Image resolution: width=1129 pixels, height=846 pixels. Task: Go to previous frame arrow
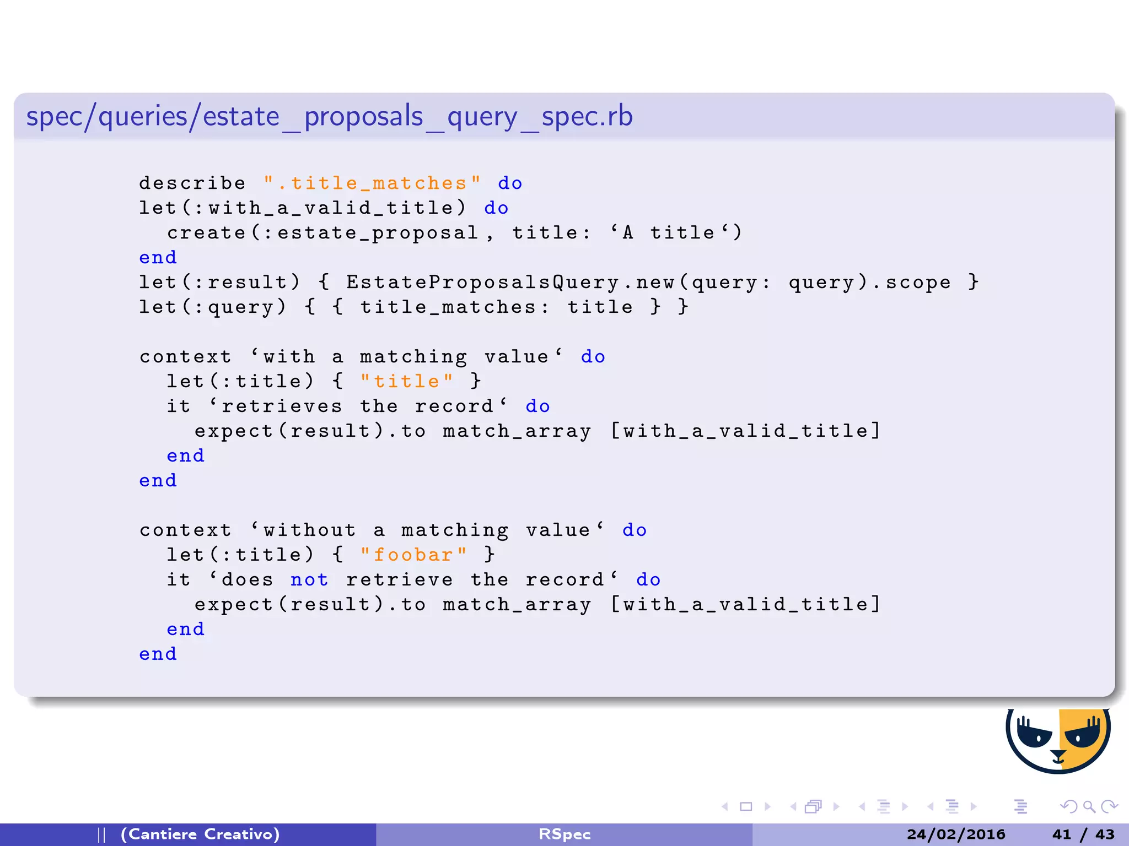[793, 806]
